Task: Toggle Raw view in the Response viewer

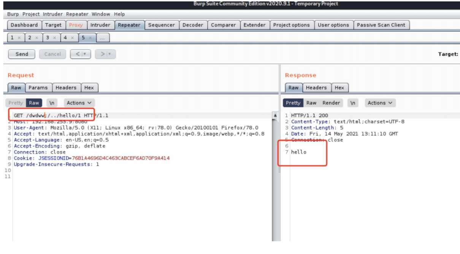Action: pyautogui.click(x=311, y=103)
